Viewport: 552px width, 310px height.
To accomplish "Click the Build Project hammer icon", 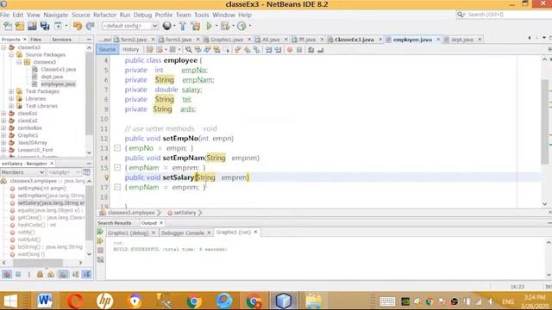I will pyautogui.click(x=182, y=26).
